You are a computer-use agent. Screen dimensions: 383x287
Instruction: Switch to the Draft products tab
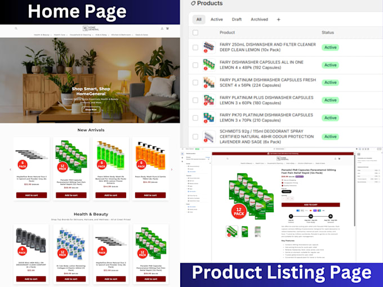point(237,20)
